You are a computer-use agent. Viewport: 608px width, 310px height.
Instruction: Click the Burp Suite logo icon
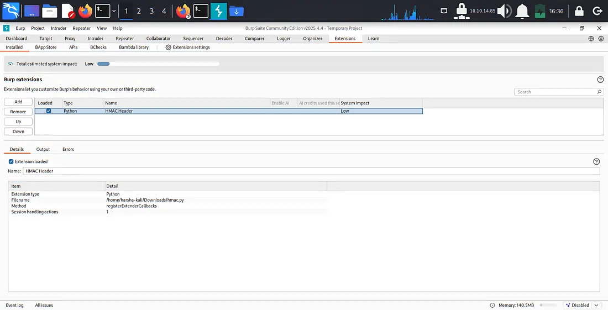tap(6, 28)
